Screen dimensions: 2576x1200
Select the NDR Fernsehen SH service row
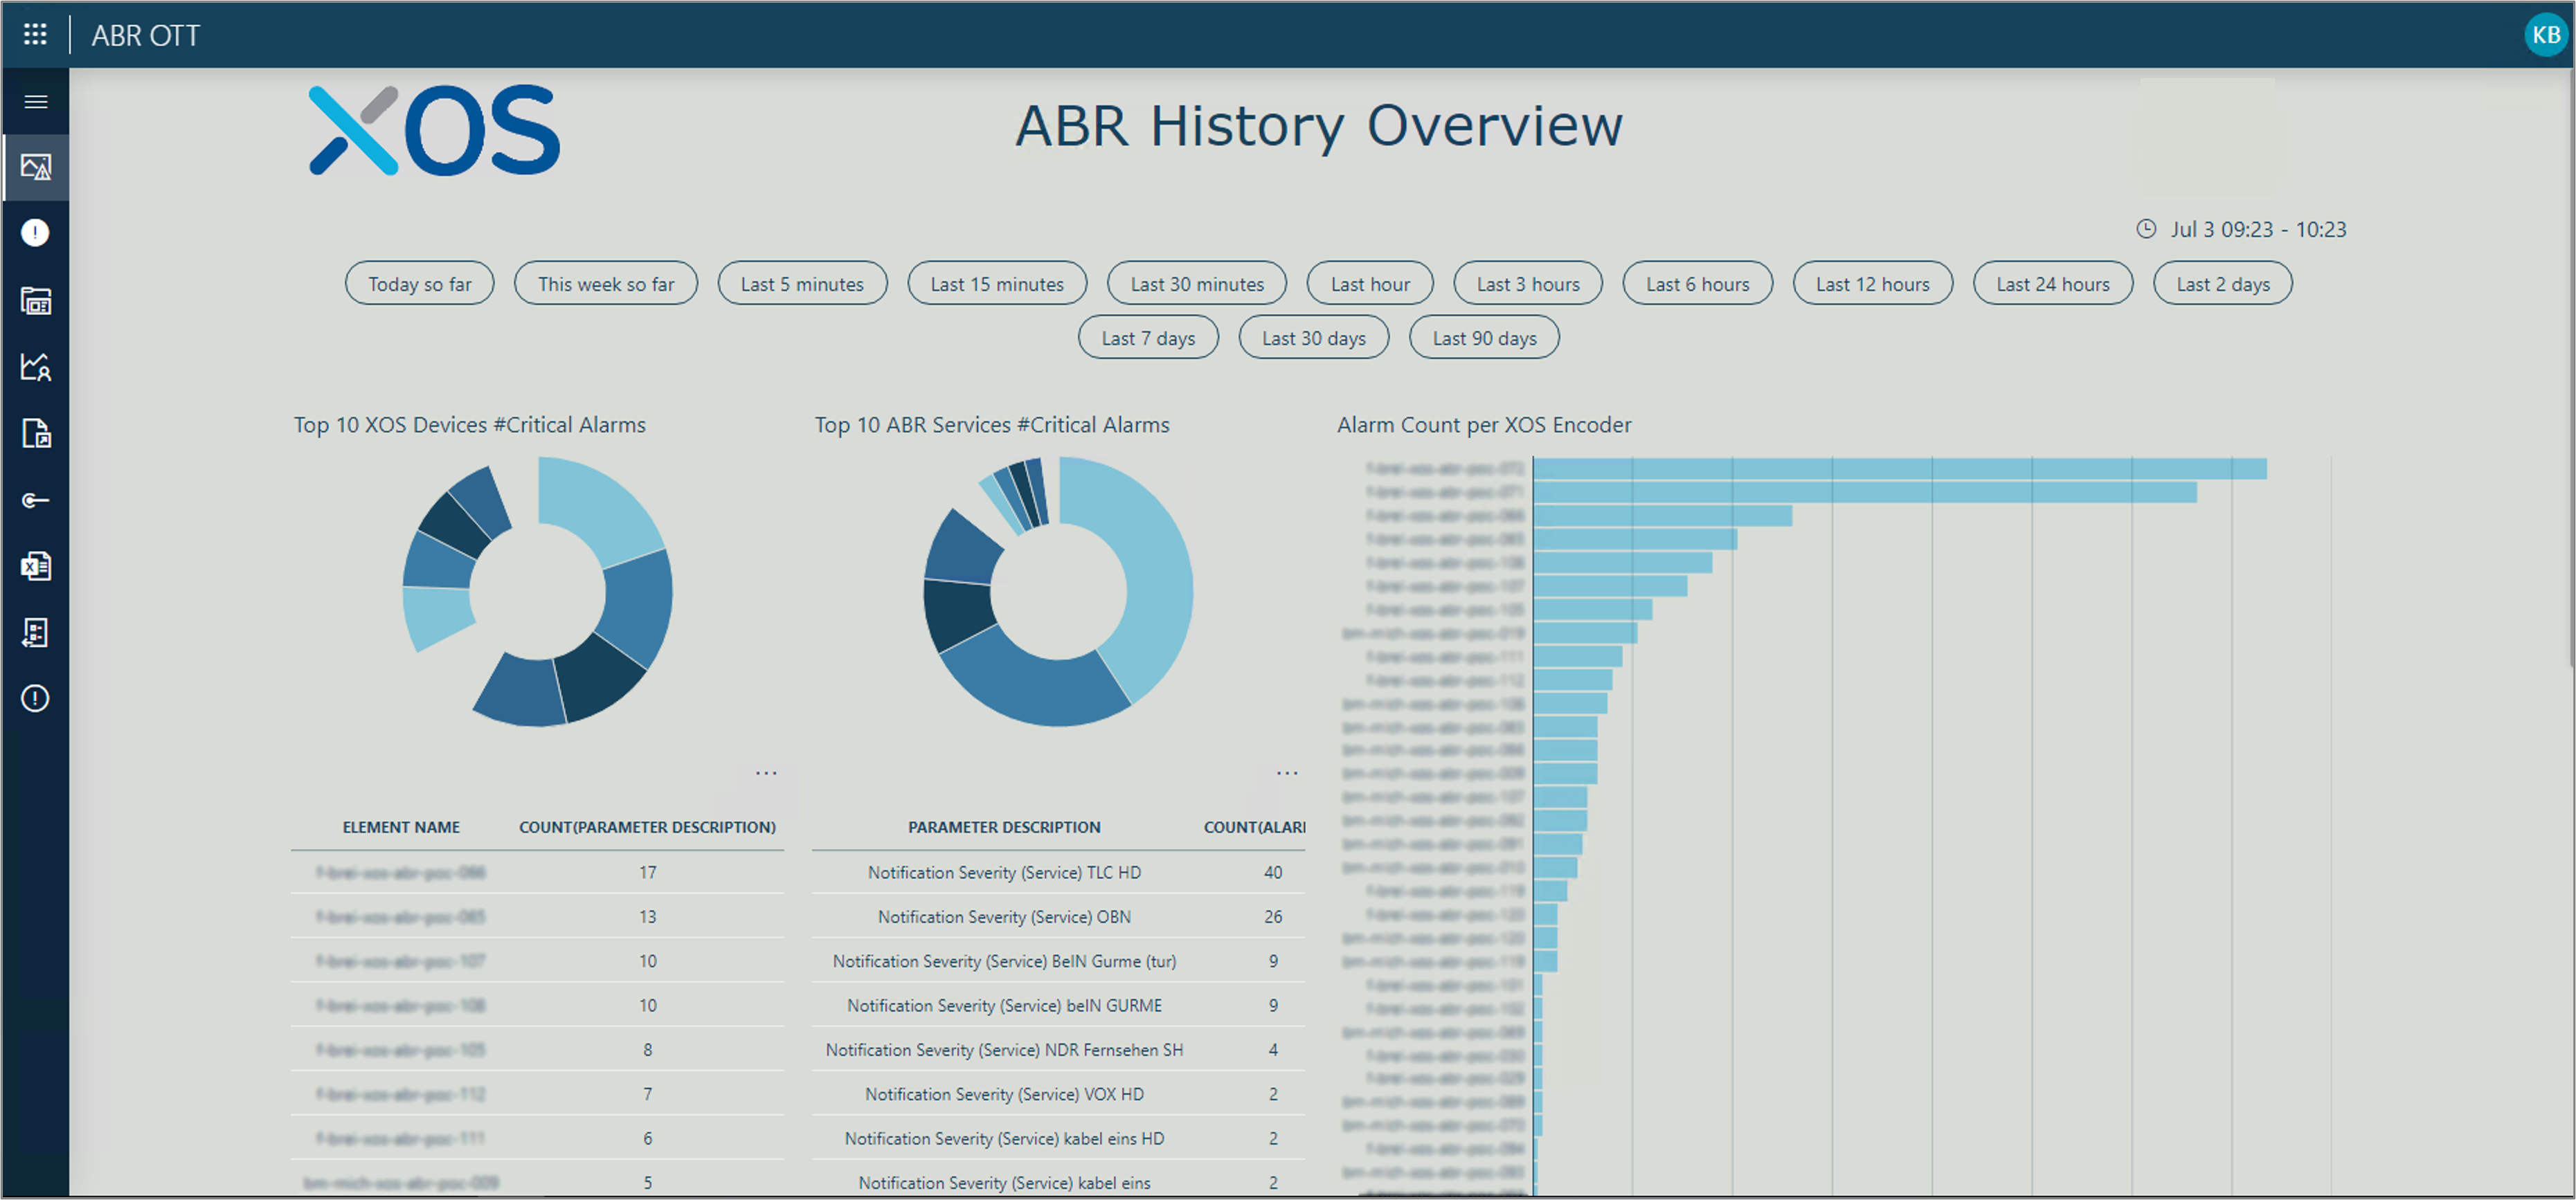tap(1058, 1049)
